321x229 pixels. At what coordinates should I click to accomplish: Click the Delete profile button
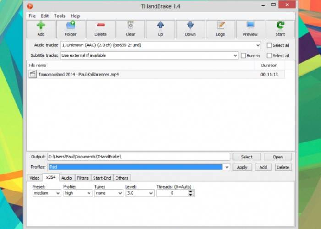[x=283, y=167]
